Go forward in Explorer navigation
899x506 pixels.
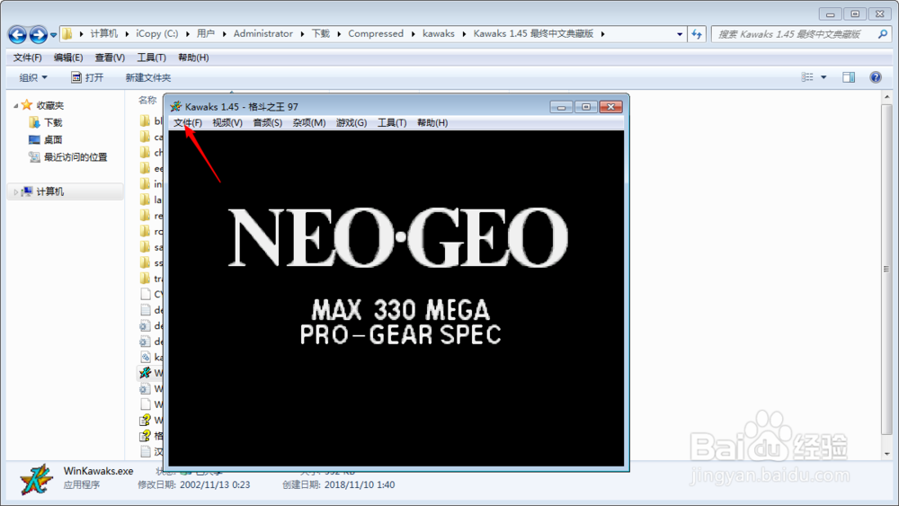39,35
